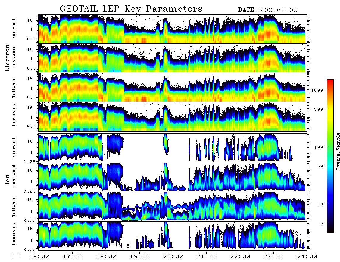The height and width of the screenshot is (262, 340).
Task: Click the Electron Sunward spectrogram panel
Action: pos(173,29)
